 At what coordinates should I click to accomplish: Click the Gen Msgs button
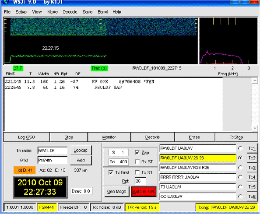click(x=116, y=191)
